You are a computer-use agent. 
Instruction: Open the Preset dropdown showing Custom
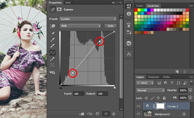(x=88, y=19)
